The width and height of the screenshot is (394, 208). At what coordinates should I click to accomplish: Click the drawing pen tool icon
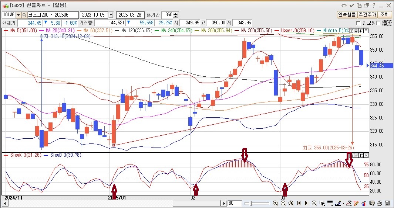coord(339,203)
